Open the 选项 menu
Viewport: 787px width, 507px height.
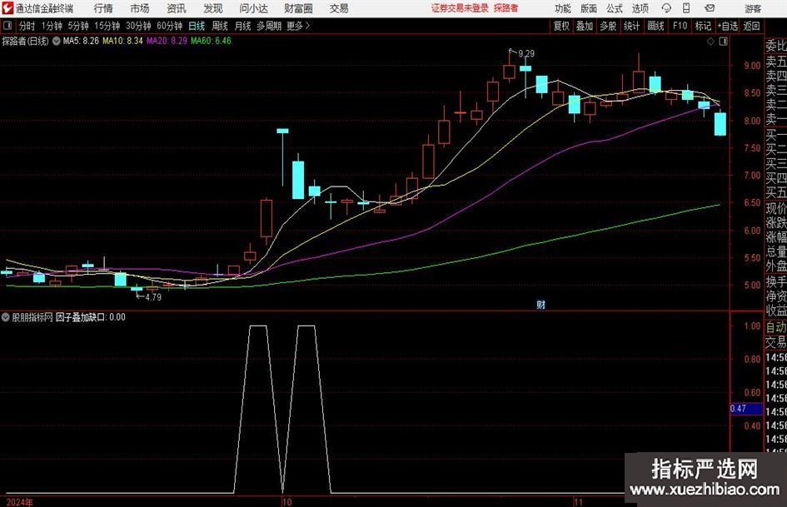[640, 8]
